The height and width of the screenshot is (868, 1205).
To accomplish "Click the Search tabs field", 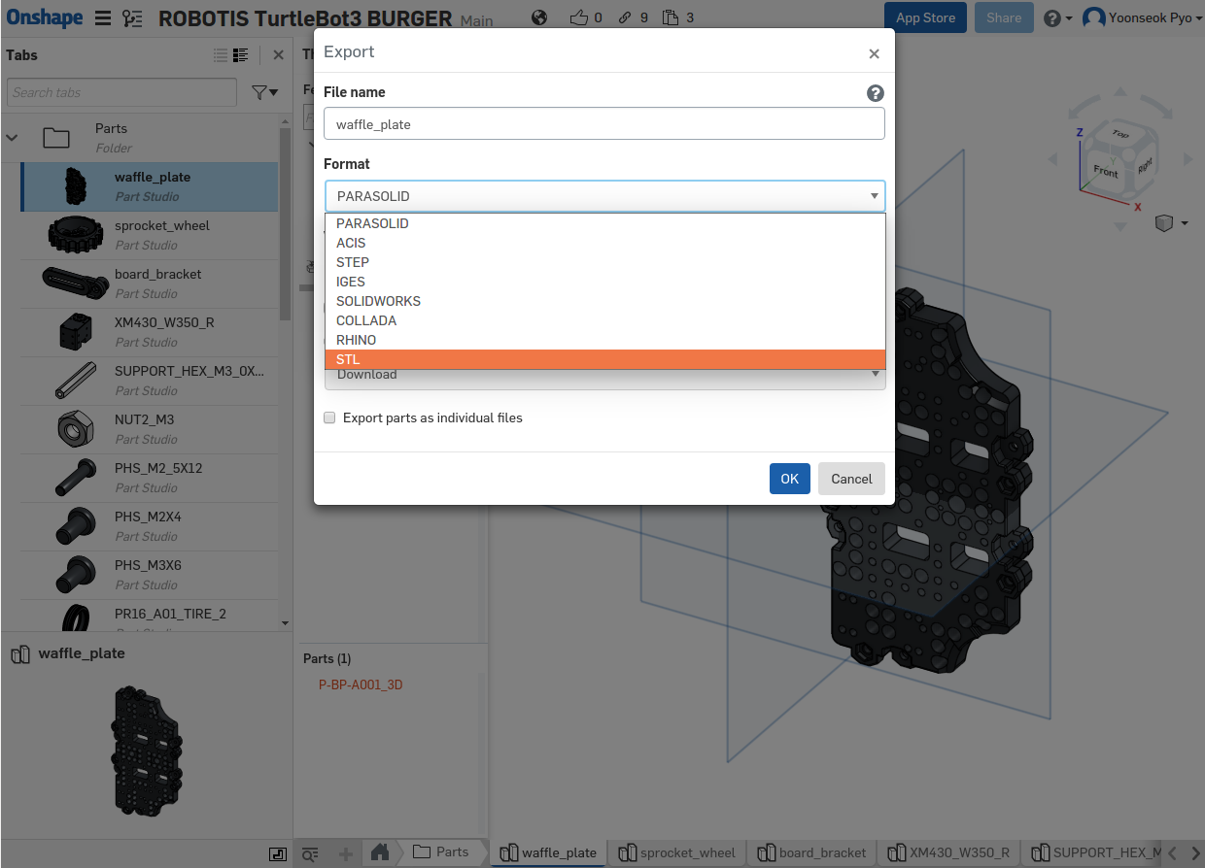I will point(121,92).
